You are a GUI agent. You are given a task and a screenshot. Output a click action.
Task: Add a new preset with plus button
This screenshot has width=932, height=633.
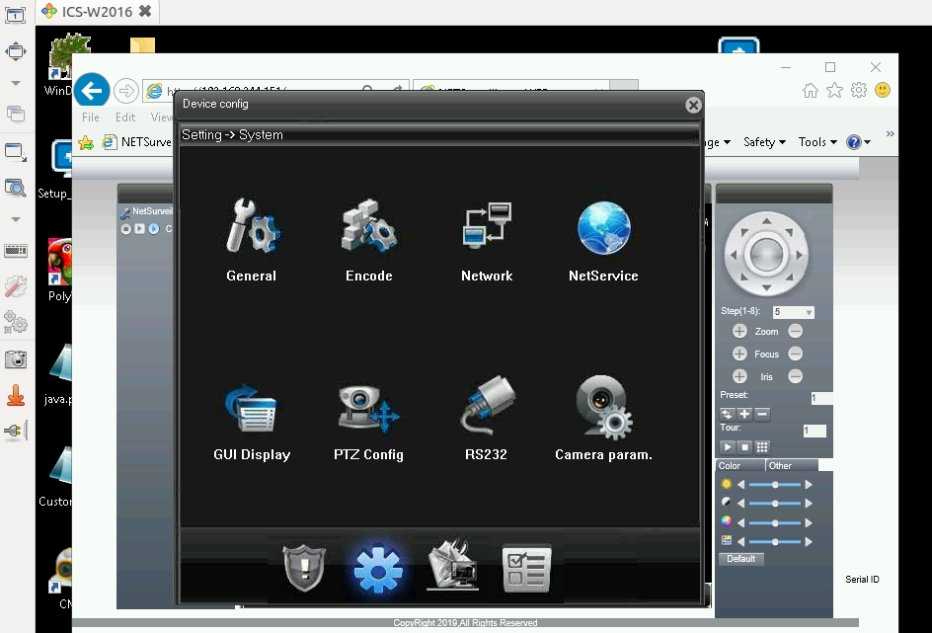[x=744, y=414]
